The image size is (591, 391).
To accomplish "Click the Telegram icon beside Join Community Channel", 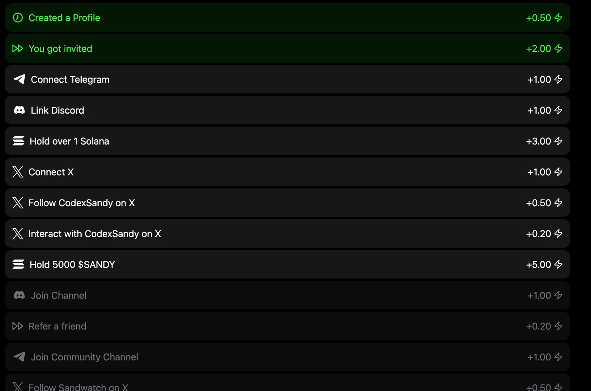I will click(x=19, y=357).
